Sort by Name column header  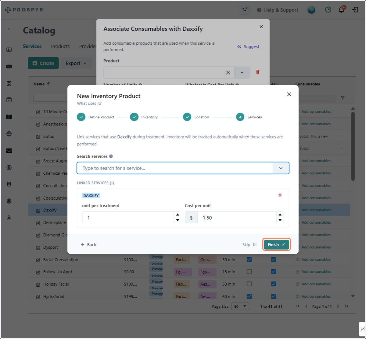[42, 84]
